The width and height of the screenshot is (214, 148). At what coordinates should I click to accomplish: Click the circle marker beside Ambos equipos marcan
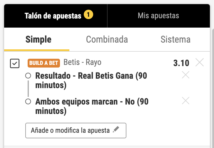(x=28, y=102)
